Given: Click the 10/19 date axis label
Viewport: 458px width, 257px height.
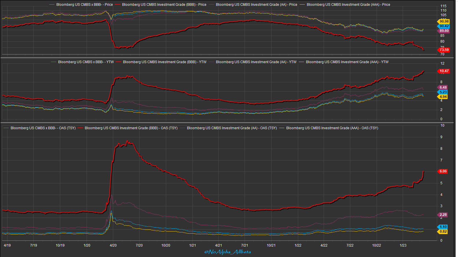Looking at the screenshot, I should tap(60, 245).
